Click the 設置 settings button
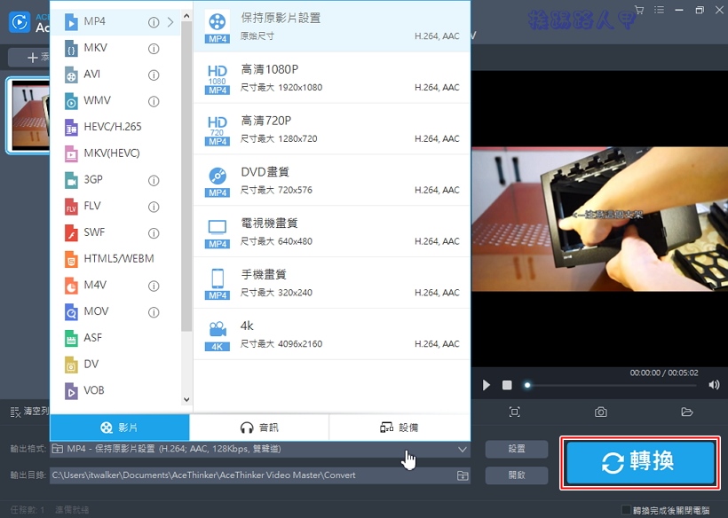Viewport: 728px width, 518px height. point(517,450)
